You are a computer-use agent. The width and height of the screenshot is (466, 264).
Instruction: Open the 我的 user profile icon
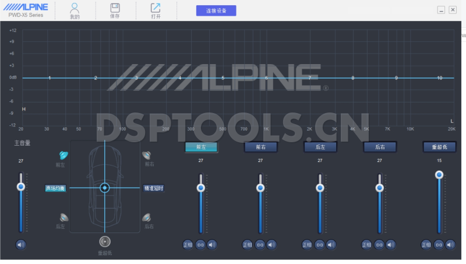tap(75, 8)
